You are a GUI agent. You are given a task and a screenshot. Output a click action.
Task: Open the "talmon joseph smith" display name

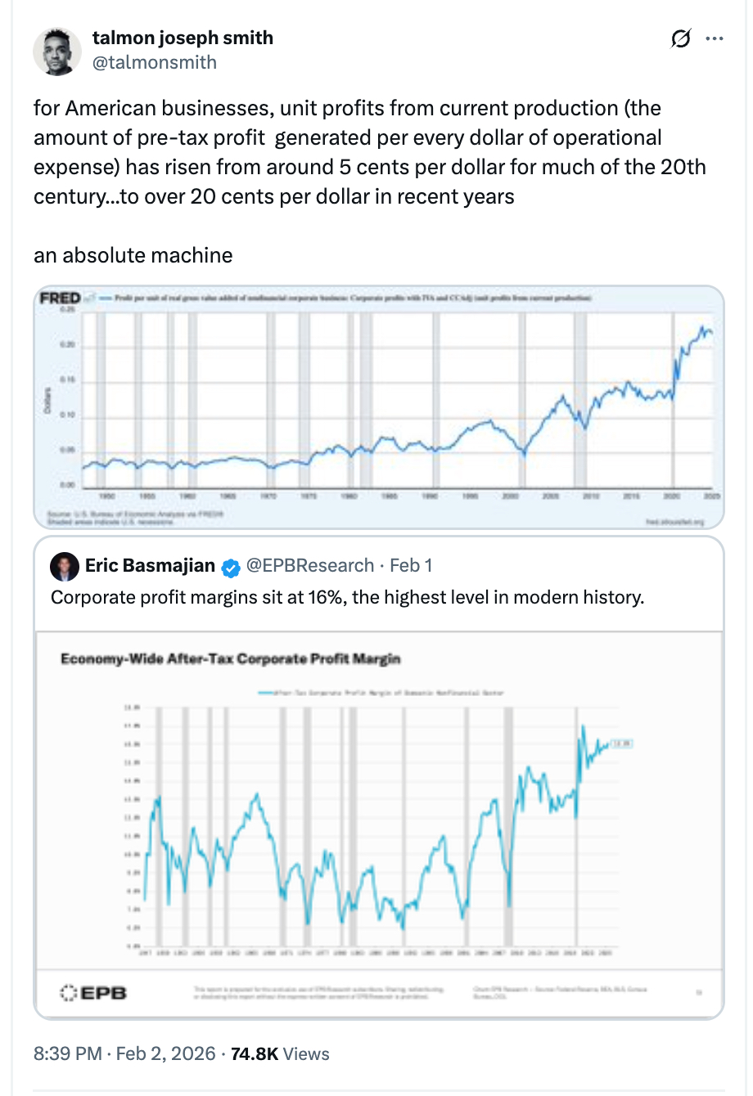pyautogui.click(x=183, y=38)
